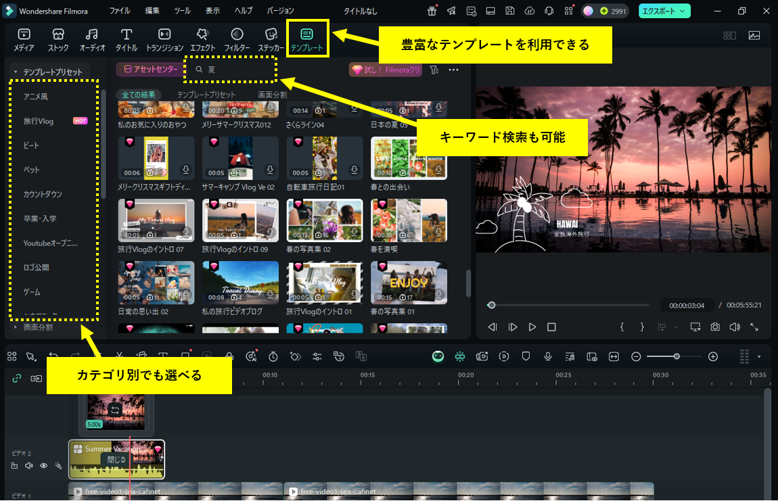Open the メディア (Media) panel
Viewport: 778px width, 501px height.
tap(23, 40)
